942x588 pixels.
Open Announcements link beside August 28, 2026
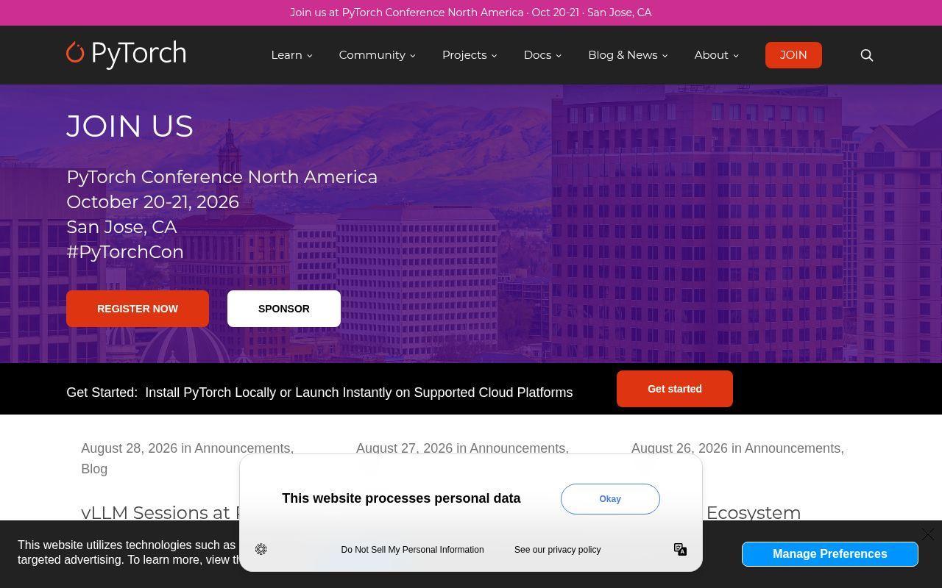(x=242, y=448)
